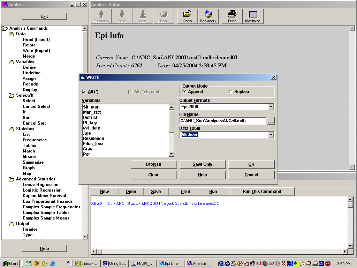Collapse the Data folder in command tree

pyautogui.click(x=12, y=34)
